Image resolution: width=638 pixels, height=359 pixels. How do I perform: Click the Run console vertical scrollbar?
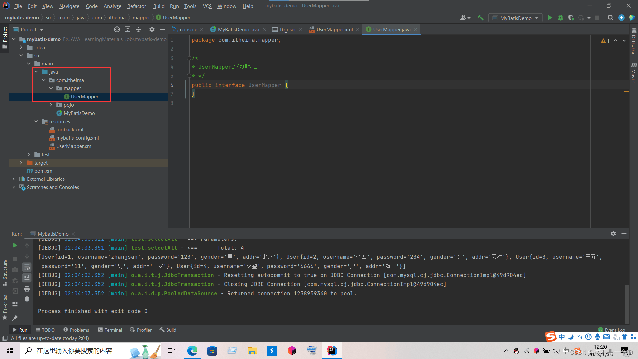tap(627, 304)
